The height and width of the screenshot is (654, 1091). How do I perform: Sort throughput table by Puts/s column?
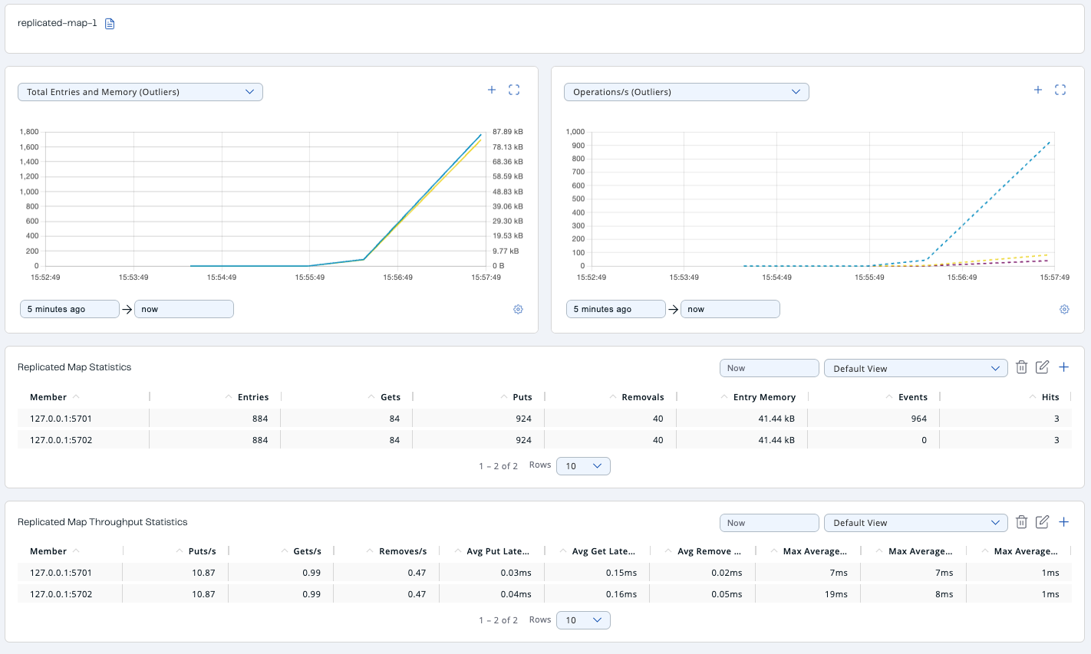pyautogui.click(x=202, y=551)
